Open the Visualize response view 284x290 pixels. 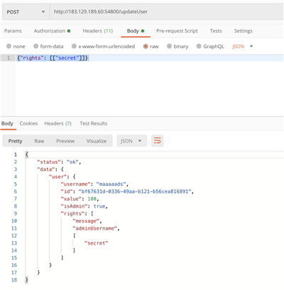[97, 141]
